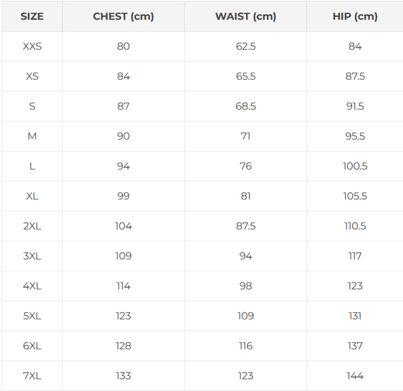Select the 4XL size label
Screen dimensions: 403x391
pyautogui.click(x=32, y=286)
